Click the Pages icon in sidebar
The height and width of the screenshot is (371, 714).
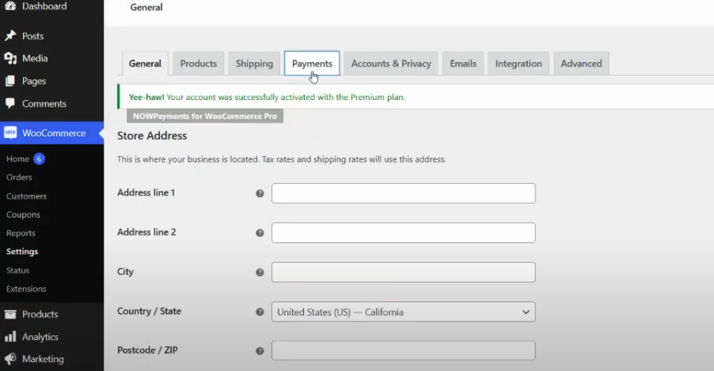pyautogui.click(x=10, y=81)
